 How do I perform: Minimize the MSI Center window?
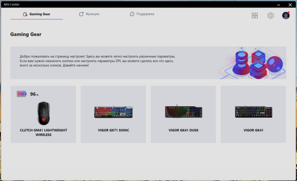[278, 5]
